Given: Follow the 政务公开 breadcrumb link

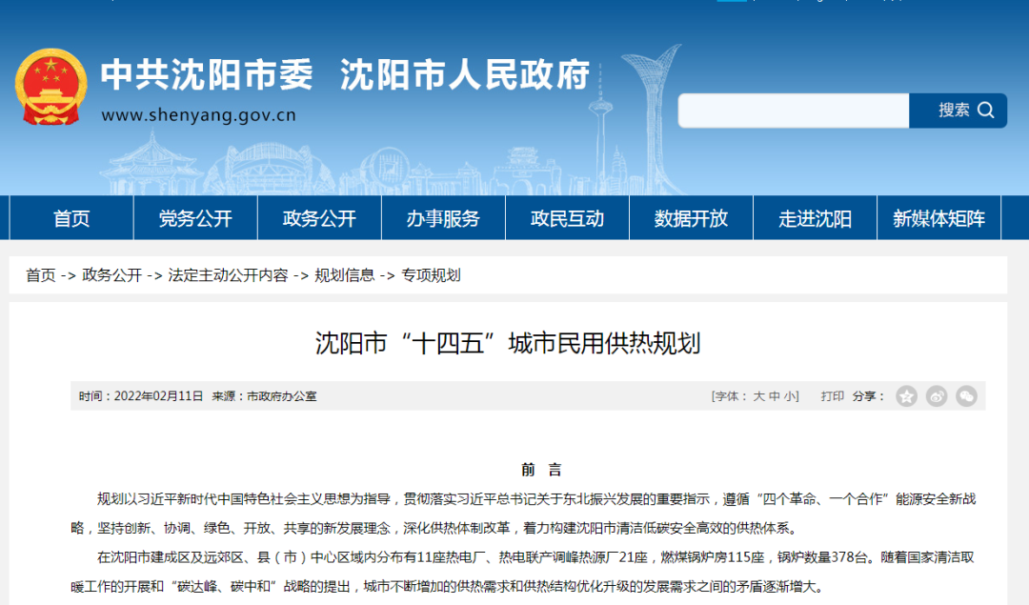Looking at the screenshot, I should [105, 273].
